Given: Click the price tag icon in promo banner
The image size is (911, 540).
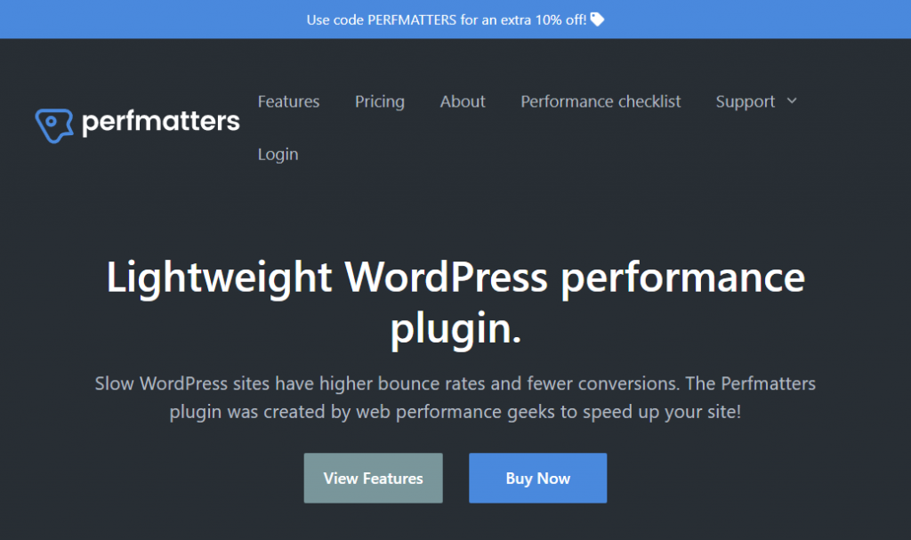Looking at the screenshot, I should pos(597,19).
